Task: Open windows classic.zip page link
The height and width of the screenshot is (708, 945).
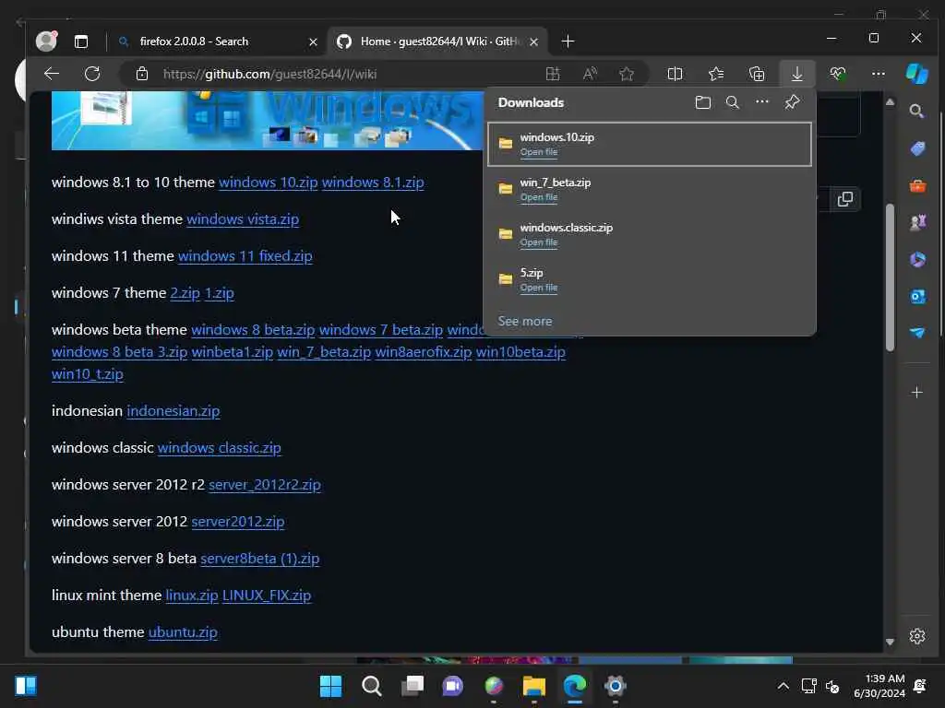Action: tap(220, 448)
